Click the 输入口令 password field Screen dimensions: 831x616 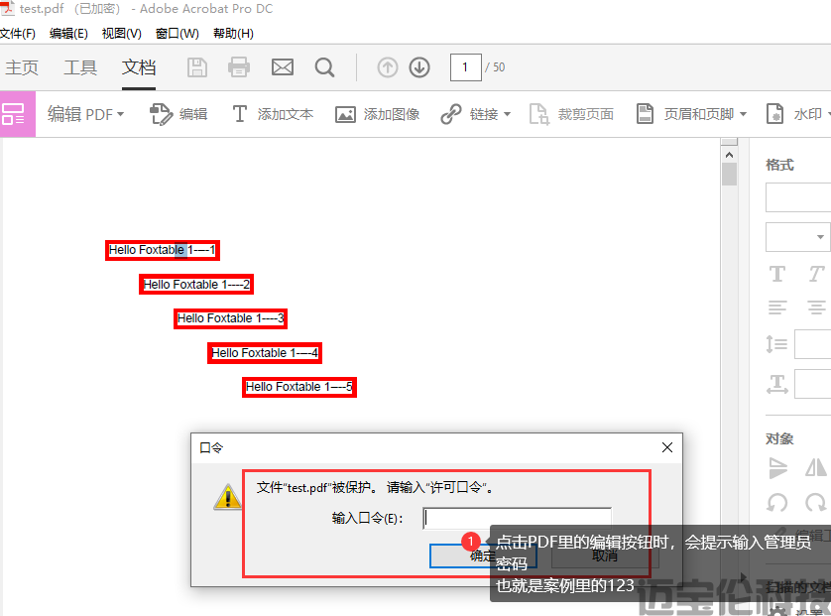518,518
